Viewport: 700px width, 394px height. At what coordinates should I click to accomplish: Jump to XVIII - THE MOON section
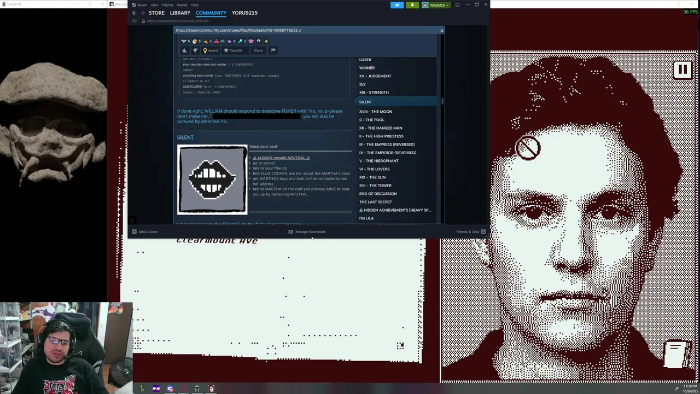point(376,112)
